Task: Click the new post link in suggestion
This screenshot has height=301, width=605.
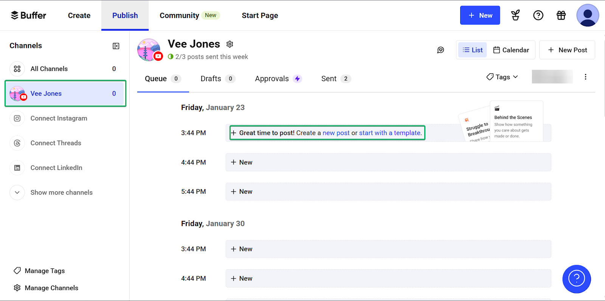Action: (x=336, y=133)
